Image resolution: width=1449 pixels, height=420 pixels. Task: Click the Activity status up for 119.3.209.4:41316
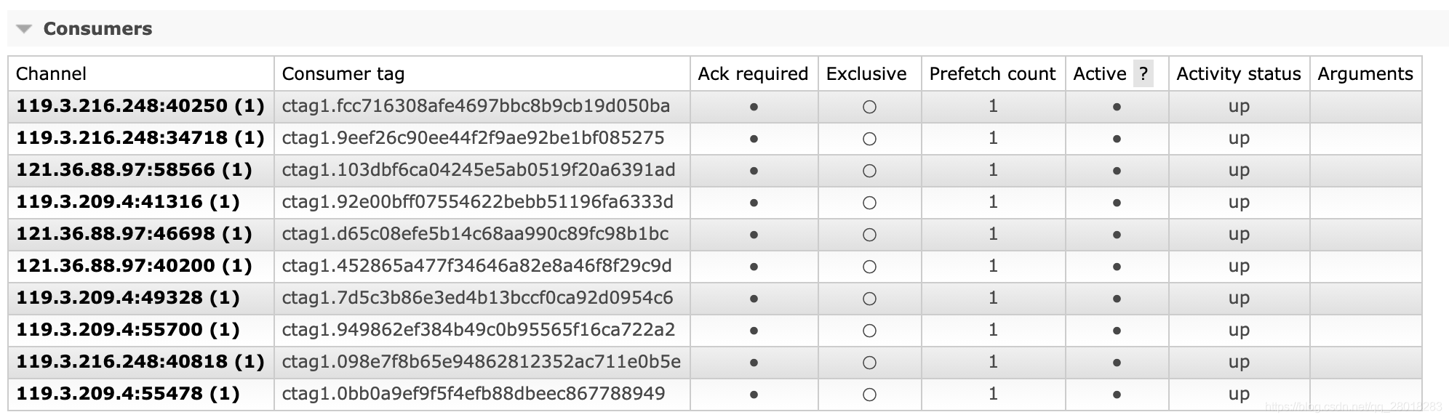[1239, 203]
